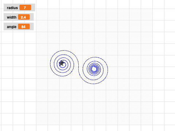The width and height of the screenshot is (175, 131).
Task: Select the "width" variable monitor label
Action: click(x=12, y=17)
